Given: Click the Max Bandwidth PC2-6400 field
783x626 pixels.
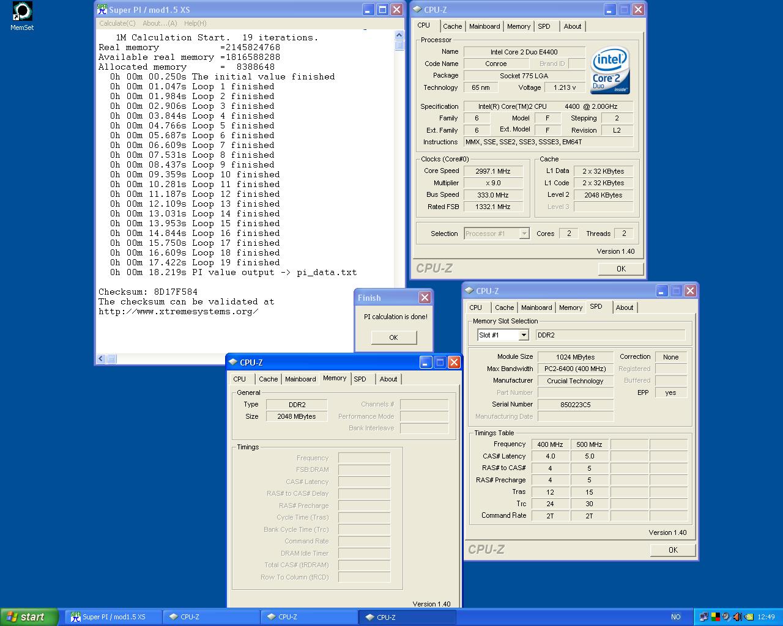Looking at the screenshot, I should coord(575,369).
